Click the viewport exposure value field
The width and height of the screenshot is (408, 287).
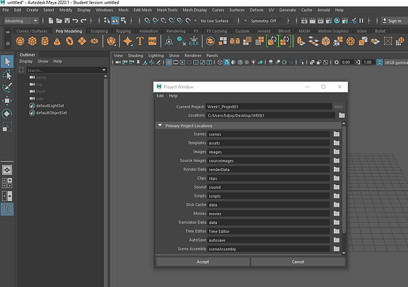(346, 62)
